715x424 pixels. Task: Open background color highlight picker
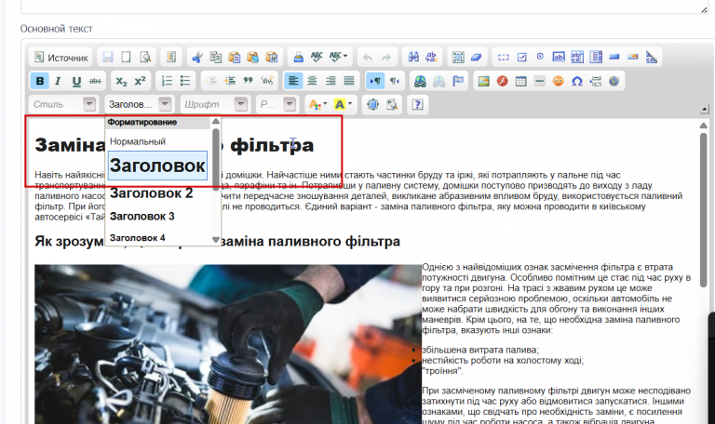click(344, 104)
